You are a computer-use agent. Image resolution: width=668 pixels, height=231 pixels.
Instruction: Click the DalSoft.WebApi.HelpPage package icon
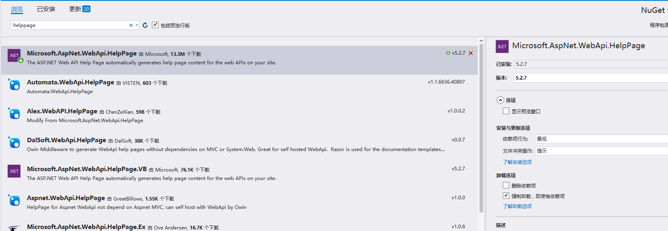pyautogui.click(x=14, y=143)
